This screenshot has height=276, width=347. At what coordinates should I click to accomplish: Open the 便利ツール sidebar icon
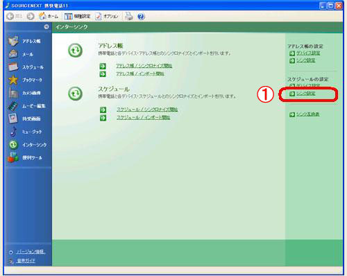13,157
